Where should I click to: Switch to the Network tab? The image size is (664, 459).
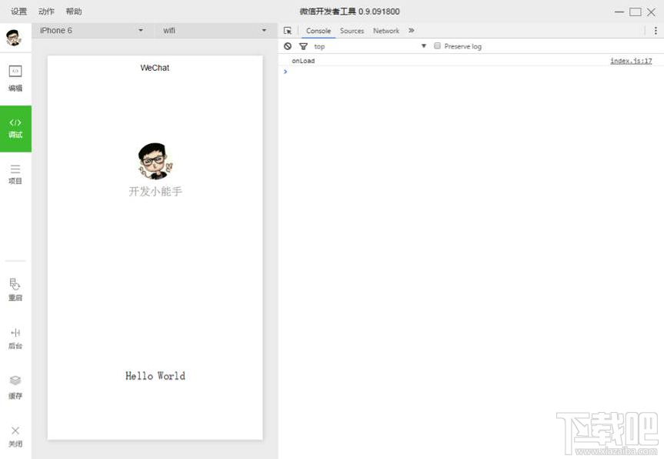click(x=386, y=31)
